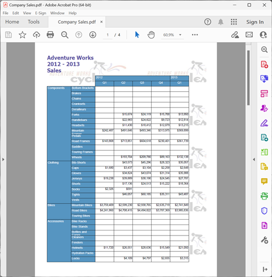Open Adobe apps grid

coord(234,22)
